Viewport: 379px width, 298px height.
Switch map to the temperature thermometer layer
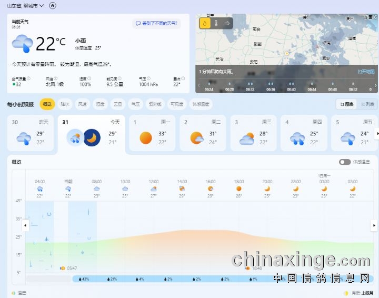point(216,23)
